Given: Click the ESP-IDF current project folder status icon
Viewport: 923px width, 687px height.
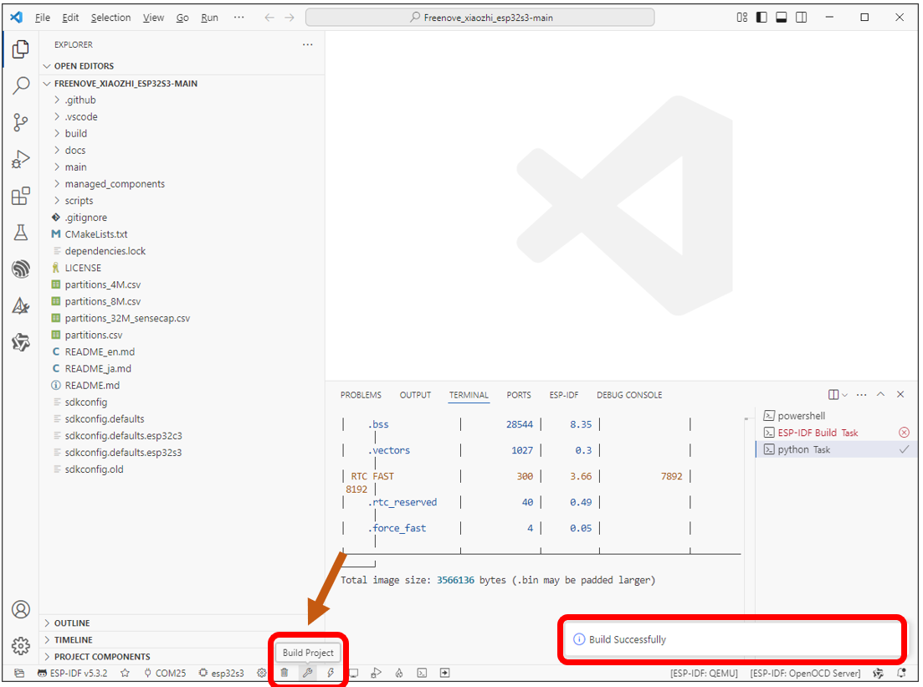Looking at the screenshot, I should click(x=19, y=673).
